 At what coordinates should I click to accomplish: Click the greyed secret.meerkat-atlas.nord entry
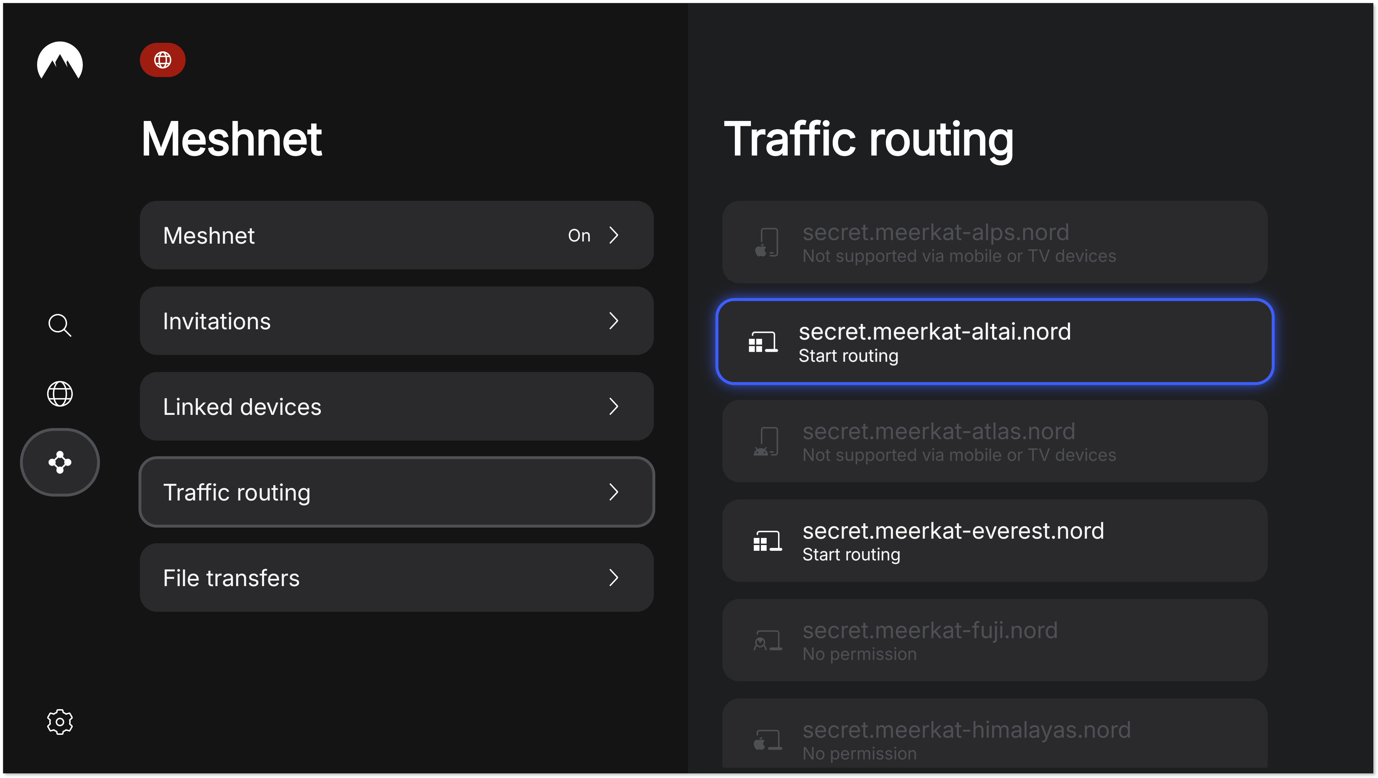tap(995, 441)
